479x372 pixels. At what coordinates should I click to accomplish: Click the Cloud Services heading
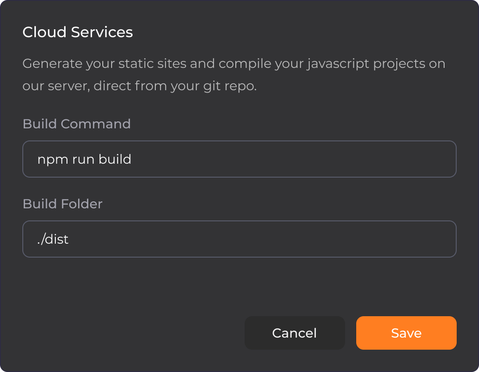(x=78, y=32)
